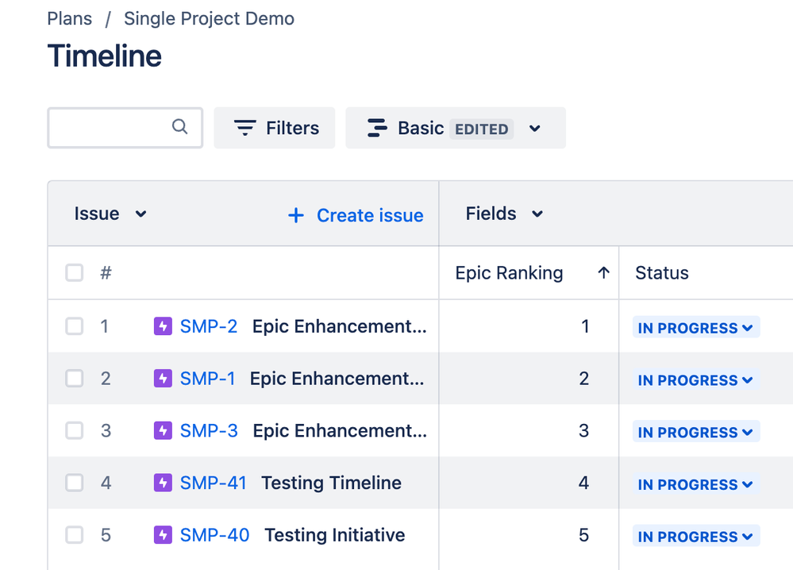Open issue SMP-2 link

click(x=208, y=326)
